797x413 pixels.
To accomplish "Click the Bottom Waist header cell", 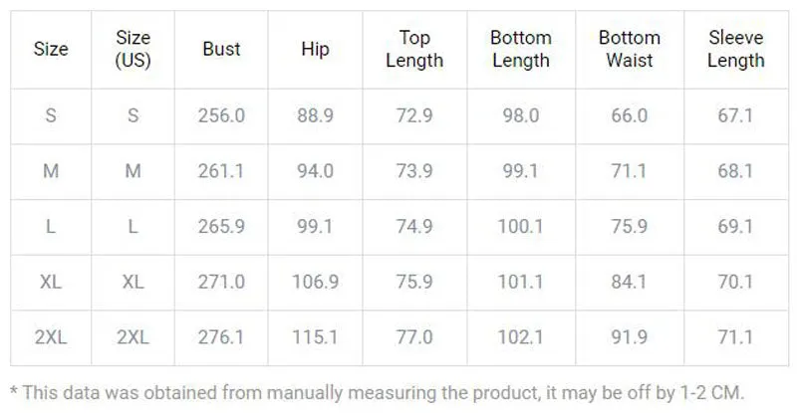I will [x=630, y=50].
